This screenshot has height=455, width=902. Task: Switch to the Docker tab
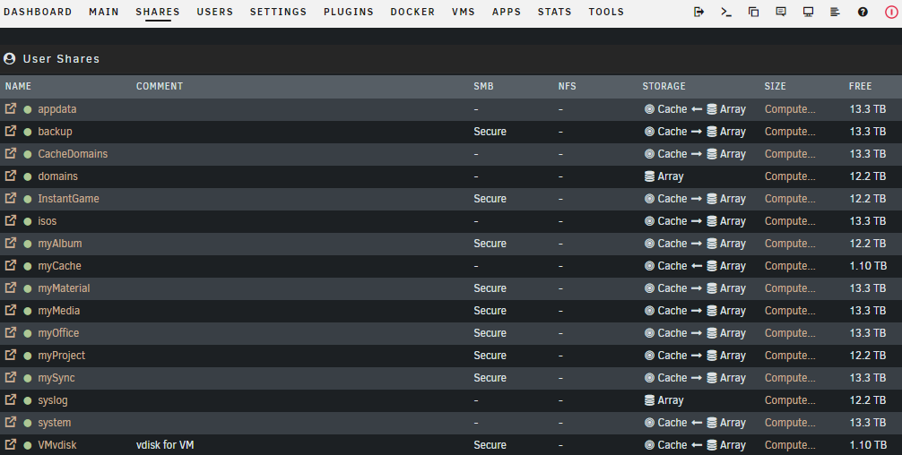(x=412, y=13)
